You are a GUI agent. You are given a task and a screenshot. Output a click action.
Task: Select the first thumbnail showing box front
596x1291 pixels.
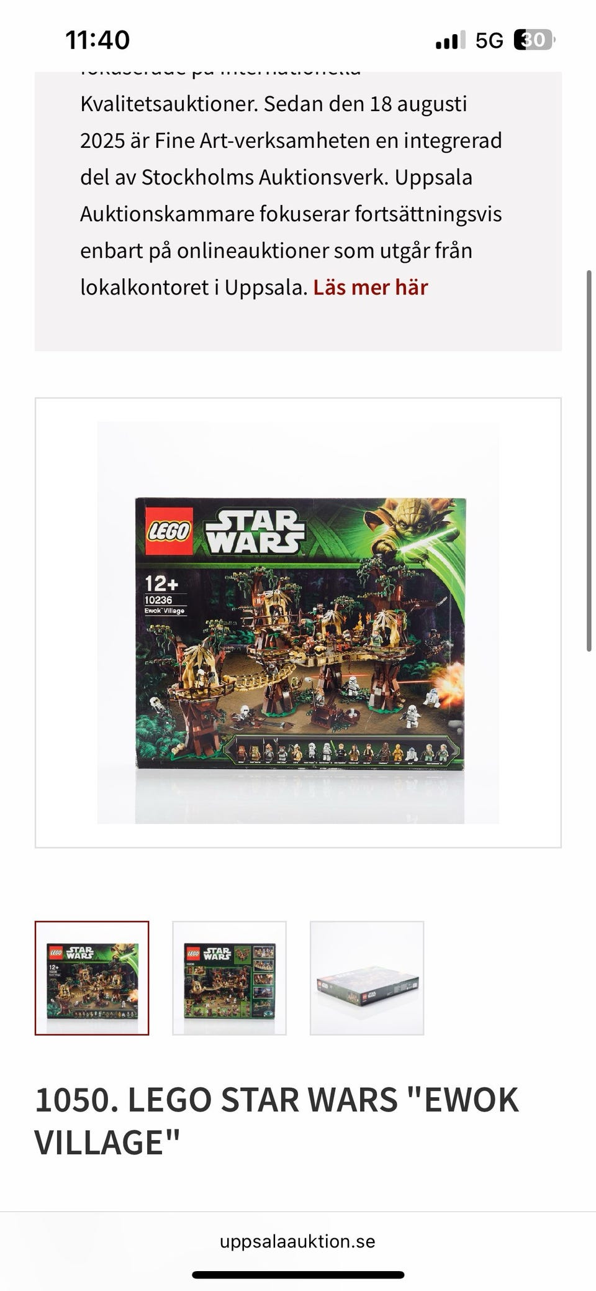click(x=92, y=978)
